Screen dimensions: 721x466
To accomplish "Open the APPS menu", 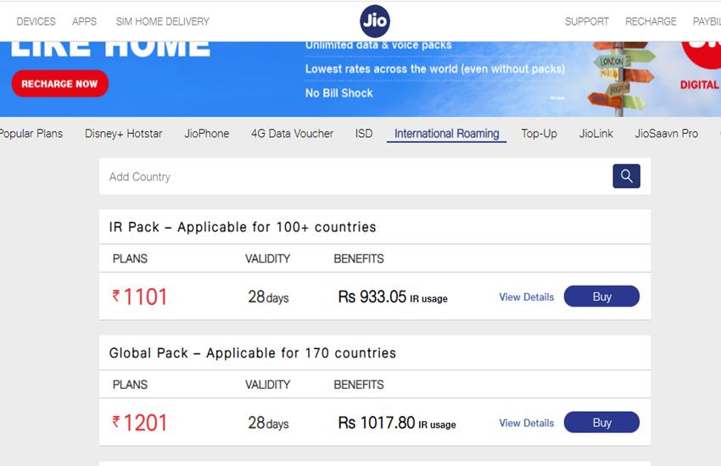I will (x=84, y=21).
